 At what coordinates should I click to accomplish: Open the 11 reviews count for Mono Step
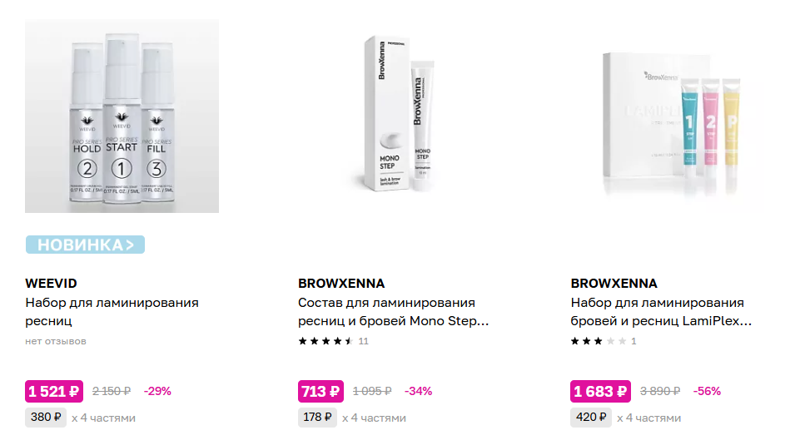coord(364,341)
